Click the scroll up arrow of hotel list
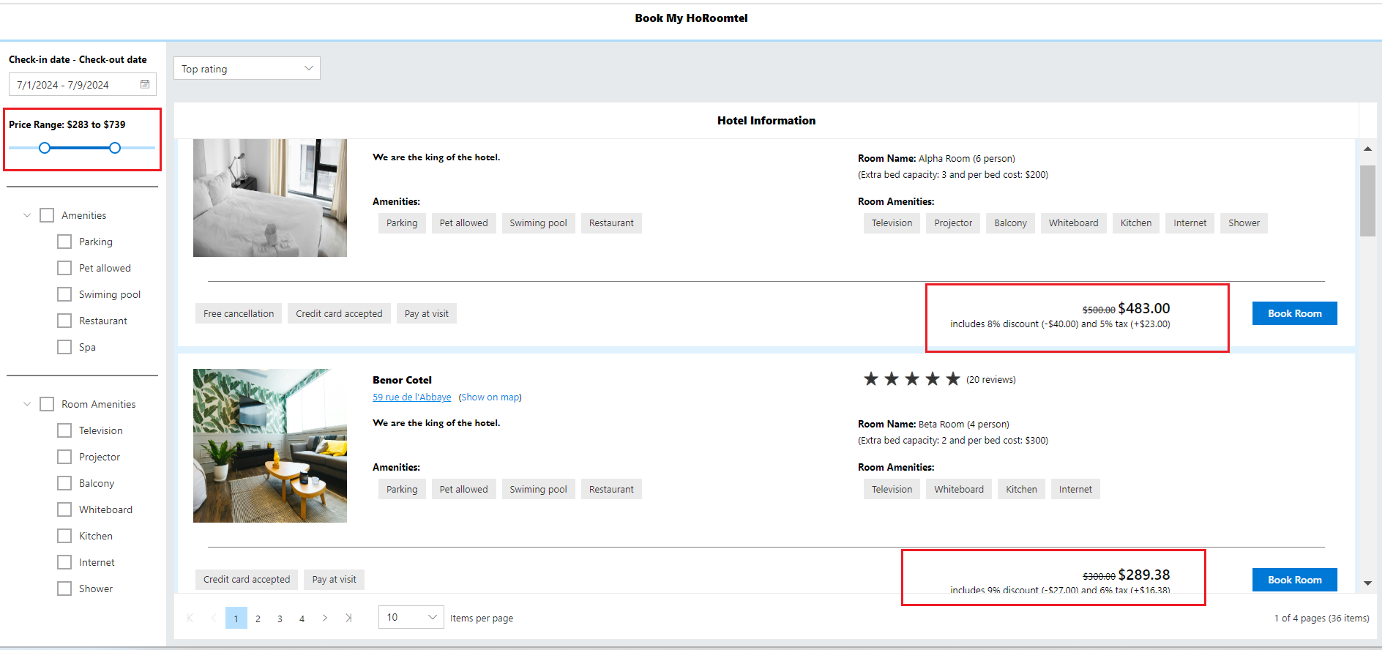The height and width of the screenshot is (650, 1382). point(1367,149)
